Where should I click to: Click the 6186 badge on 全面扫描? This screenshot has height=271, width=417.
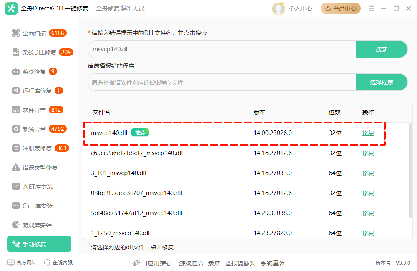tap(58, 33)
